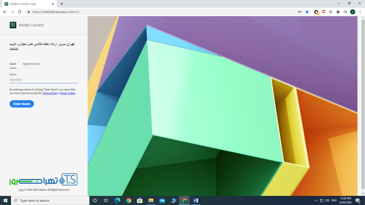Bookmark this page with the star icon
Image resolution: width=365 pixels, height=205 pixels.
click(307, 12)
